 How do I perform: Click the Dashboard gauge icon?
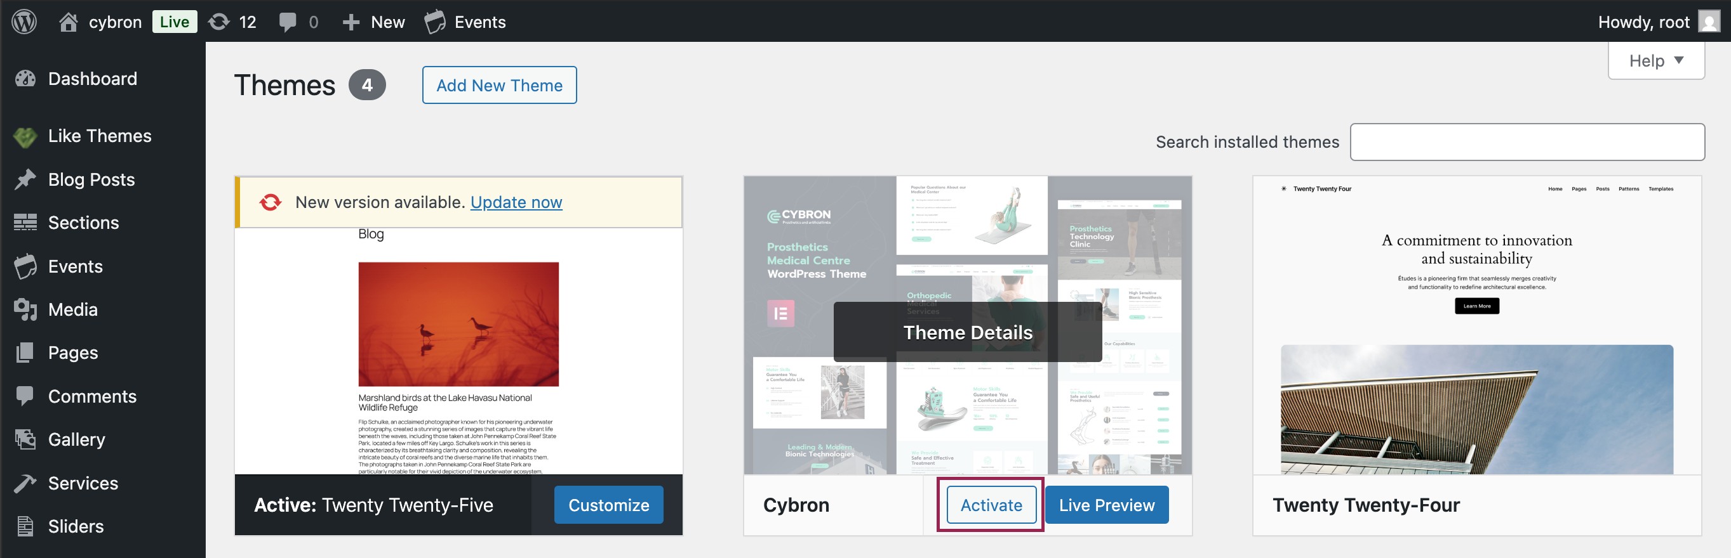[25, 79]
